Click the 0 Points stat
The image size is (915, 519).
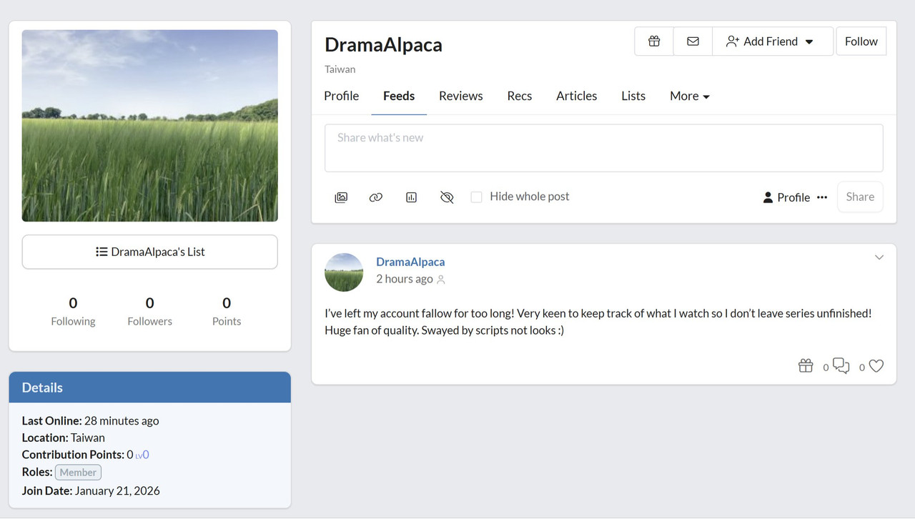pos(227,311)
